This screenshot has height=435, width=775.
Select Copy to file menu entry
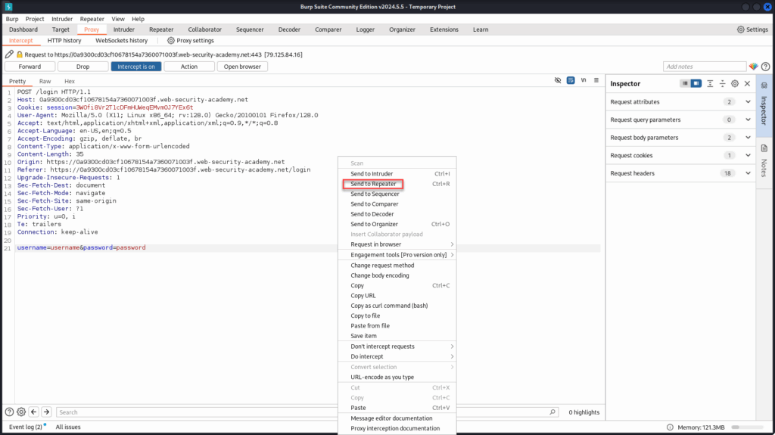point(397,315)
